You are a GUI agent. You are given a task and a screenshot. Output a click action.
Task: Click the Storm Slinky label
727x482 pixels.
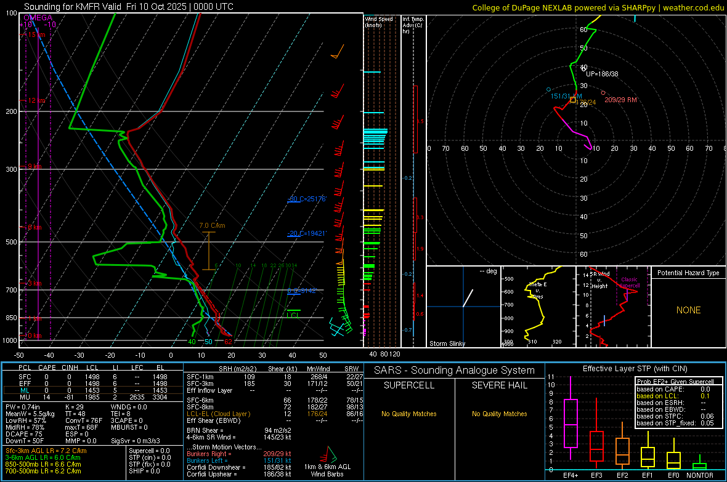click(x=447, y=343)
